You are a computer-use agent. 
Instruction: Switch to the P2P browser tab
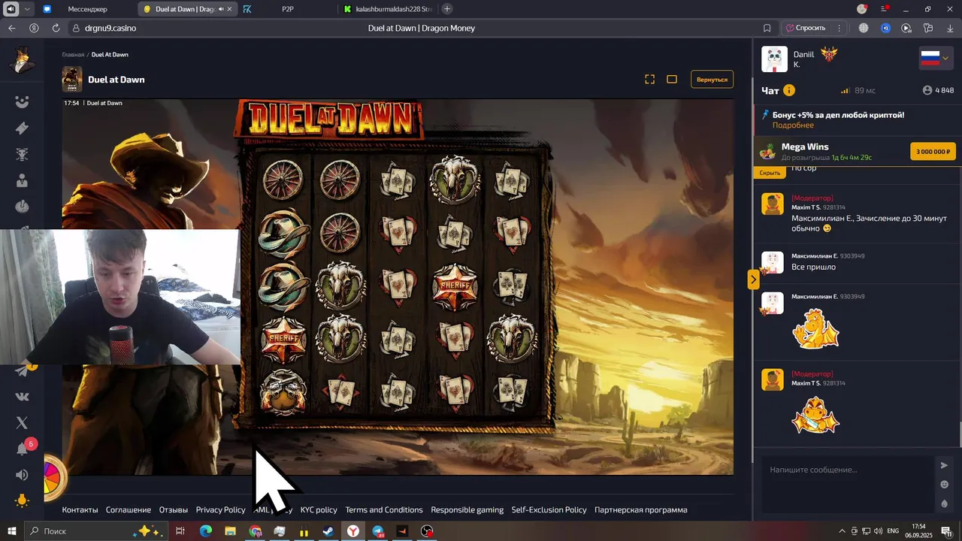[x=287, y=9]
